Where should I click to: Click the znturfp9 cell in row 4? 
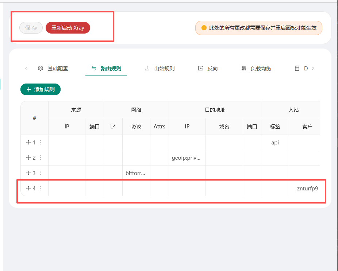307,189
